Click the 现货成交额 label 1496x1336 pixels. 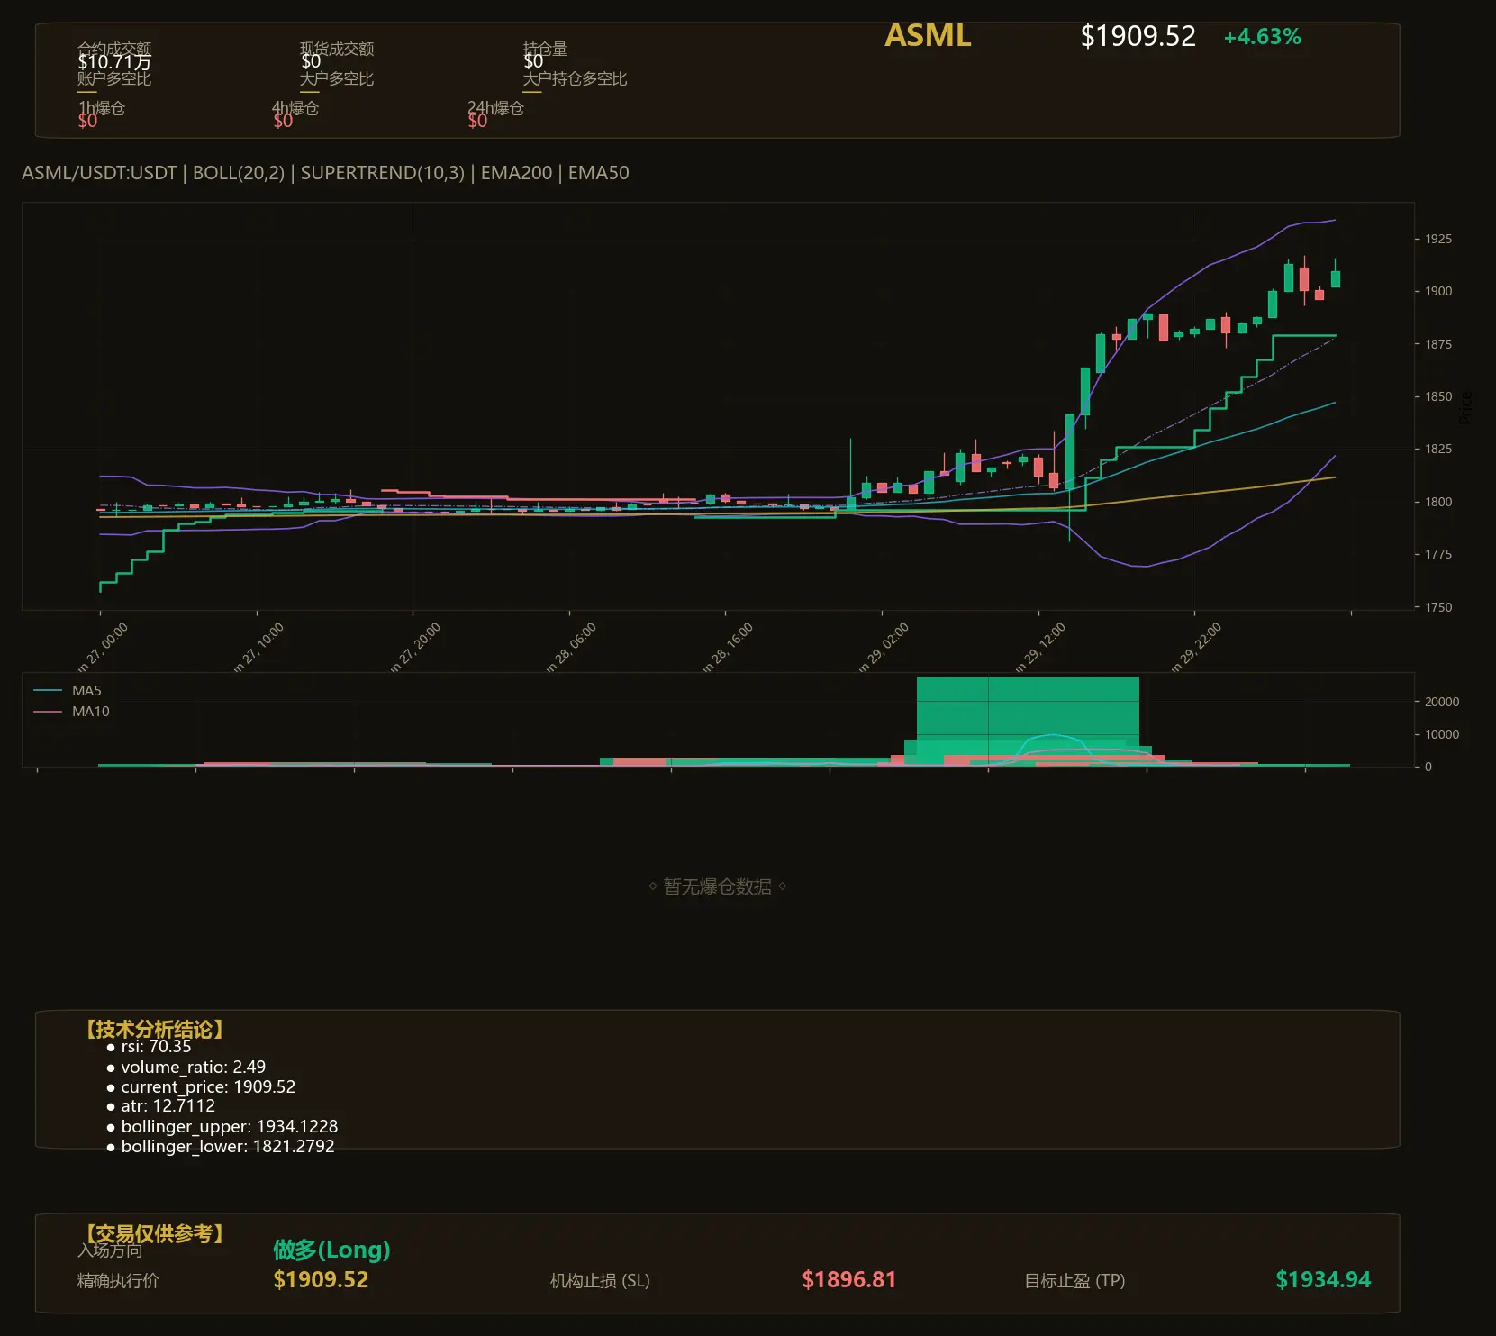(337, 49)
